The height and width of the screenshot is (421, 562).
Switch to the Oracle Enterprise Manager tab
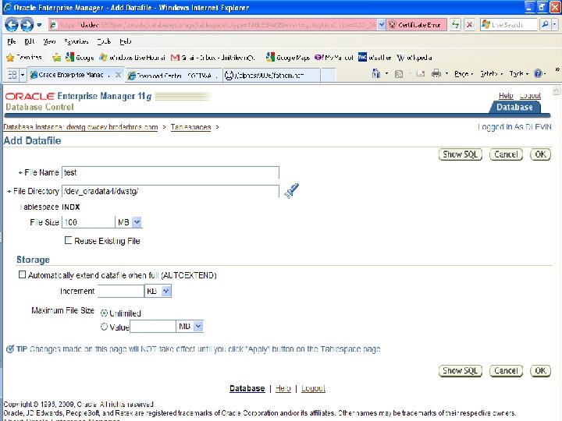[70, 75]
